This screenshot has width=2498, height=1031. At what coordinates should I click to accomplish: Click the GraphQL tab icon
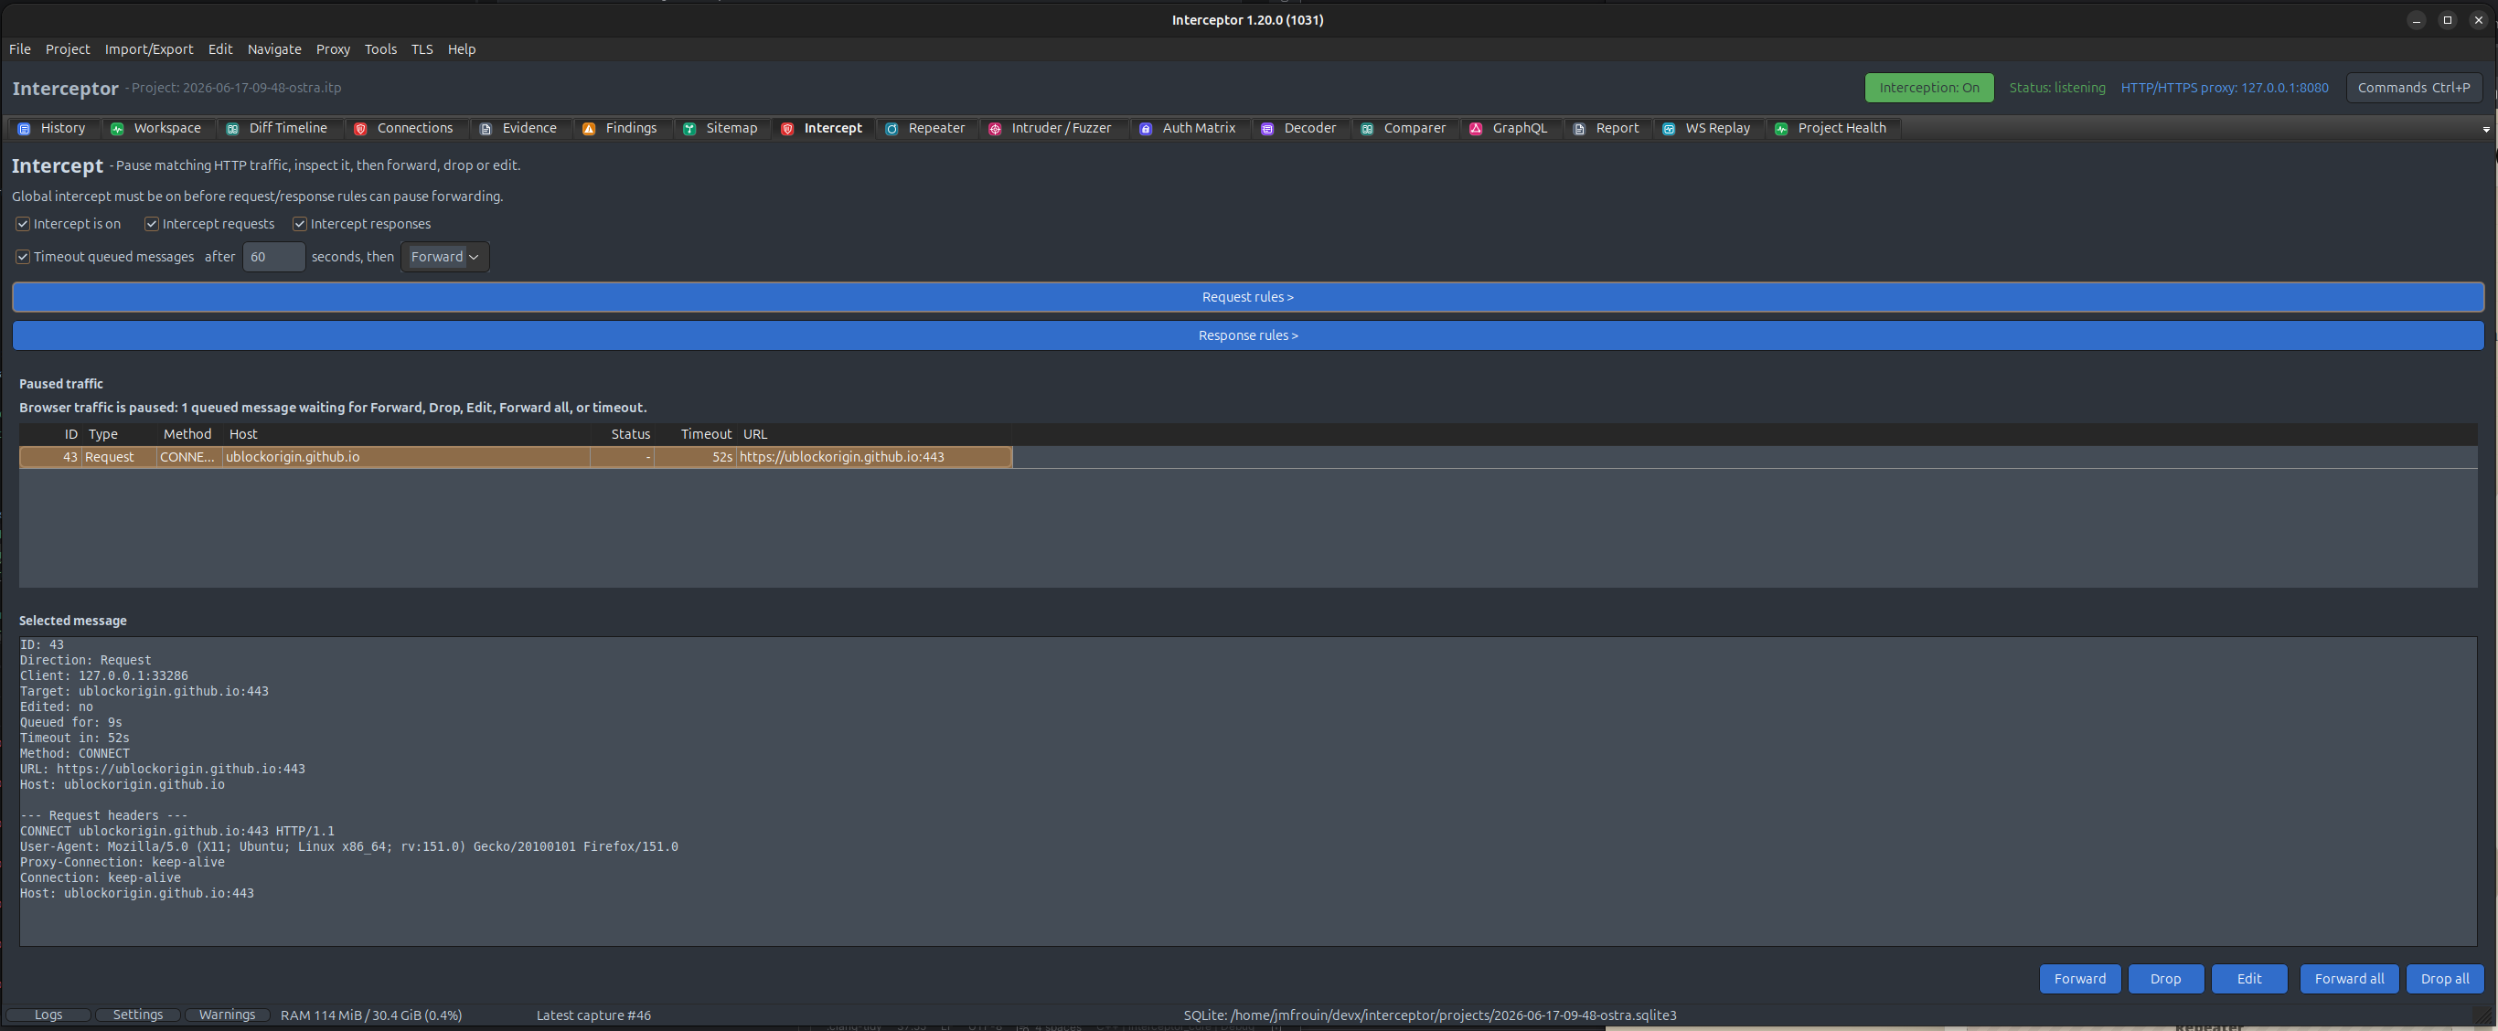[1476, 129]
